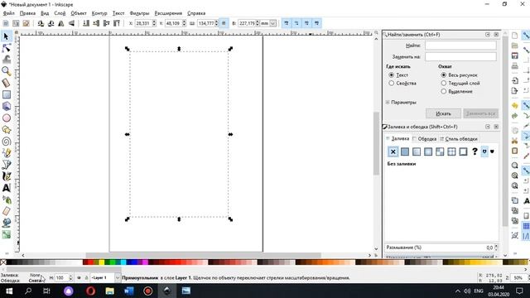Toggle the width-height lock button
This screenshot has width=530, height=298.
tap(224, 23)
